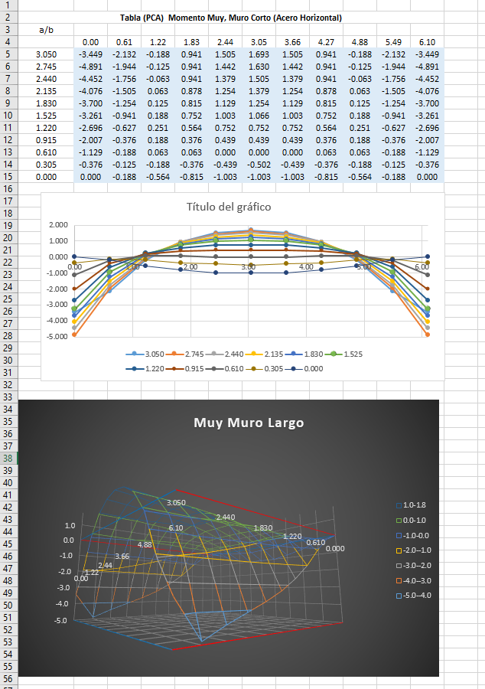Select the cell containing 1.693
Image resolution: width=485 pixels, height=689 pixels.
(x=259, y=54)
